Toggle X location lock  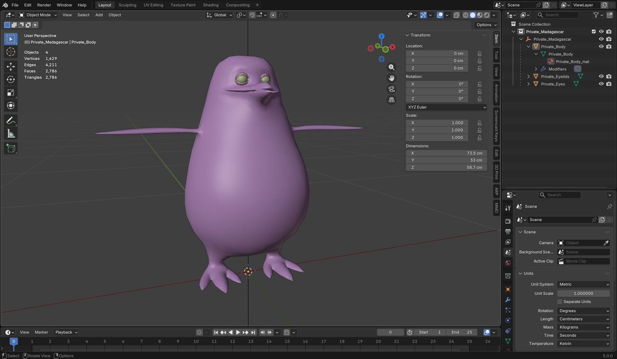(x=479, y=54)
